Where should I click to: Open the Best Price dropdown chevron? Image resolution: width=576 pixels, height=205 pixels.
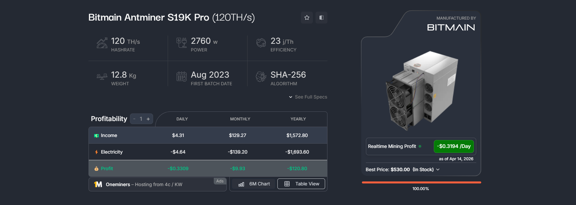pyautogui.click(x=438, y=170)
